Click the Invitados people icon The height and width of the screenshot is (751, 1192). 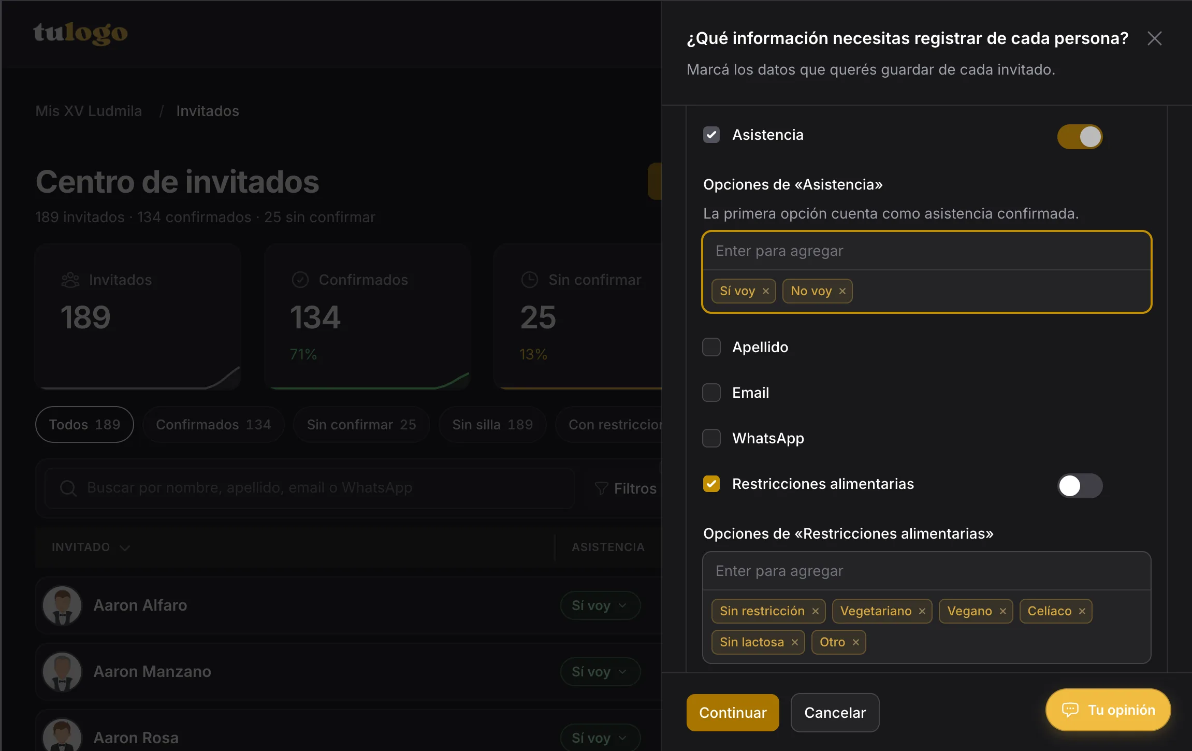click(70, 280)
